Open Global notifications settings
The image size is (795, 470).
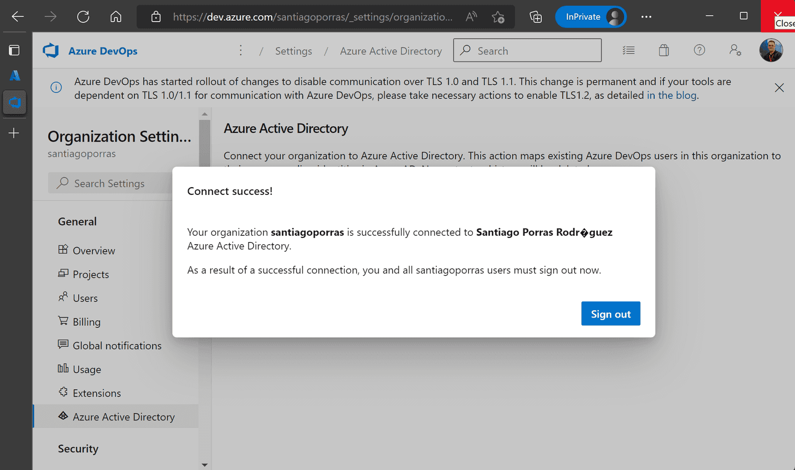click(x=116, y=345)
